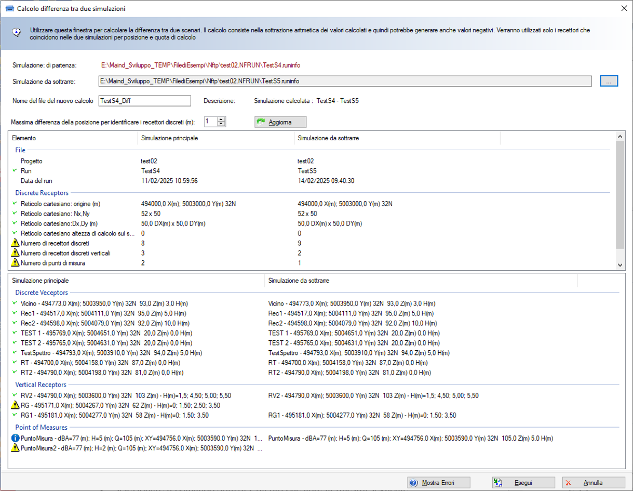Screen dimensions: 633x491
Task: Select the Data del run row
Action: pyautogui.click(x=312, y=181)
